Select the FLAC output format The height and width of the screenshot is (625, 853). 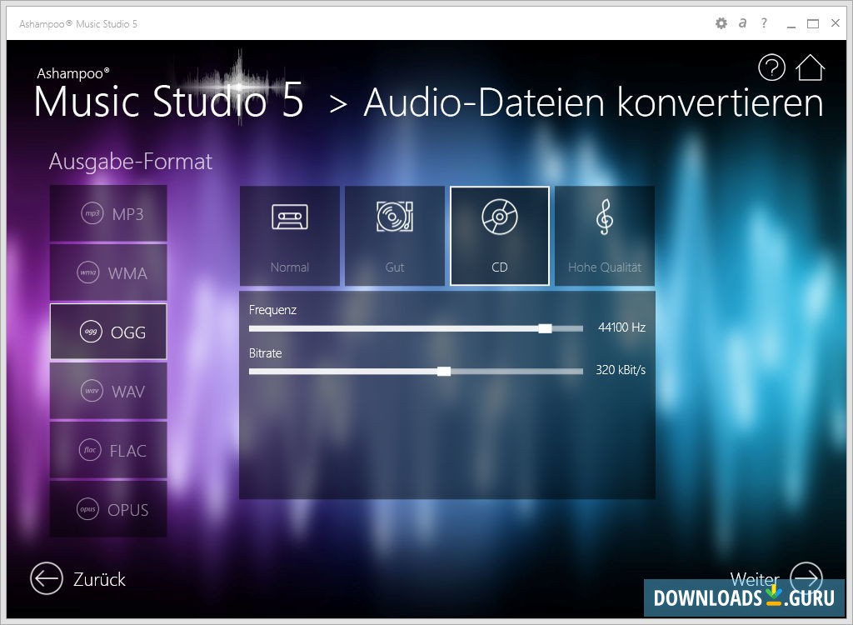pyautogui.click(x=108, y=450)
